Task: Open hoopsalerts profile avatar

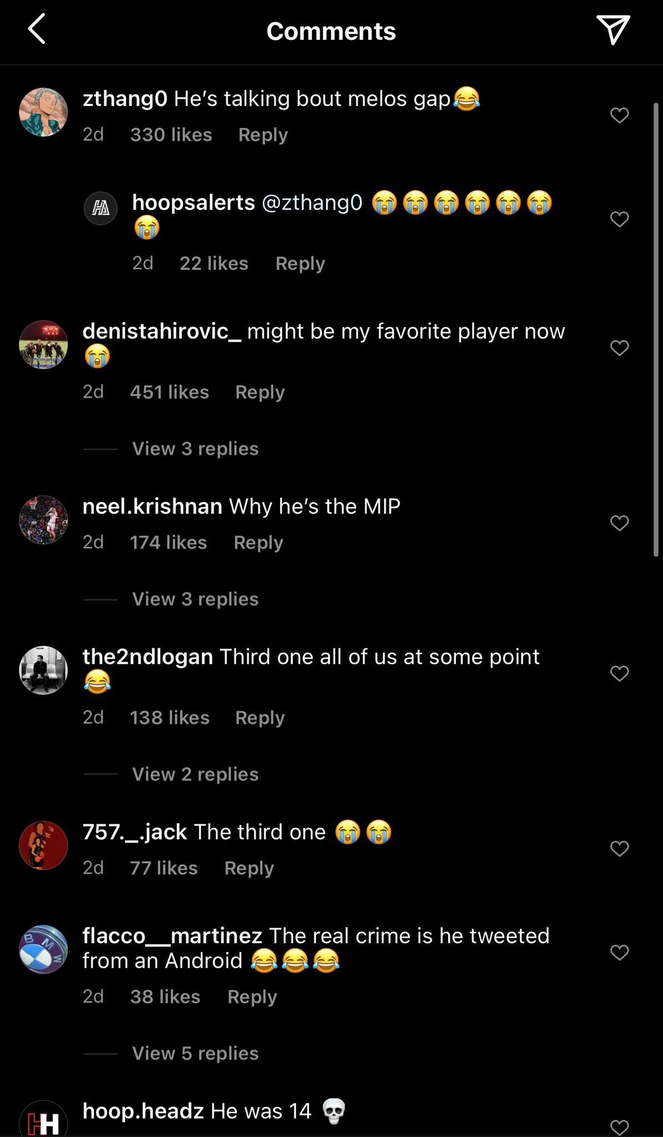Action: pos(101,209)
